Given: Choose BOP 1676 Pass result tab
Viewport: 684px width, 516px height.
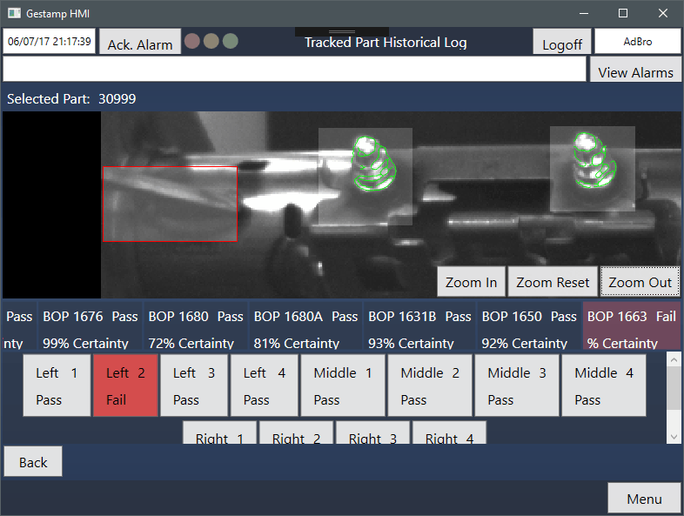Looking at the screenshot, I should click(x=91, y=328).
